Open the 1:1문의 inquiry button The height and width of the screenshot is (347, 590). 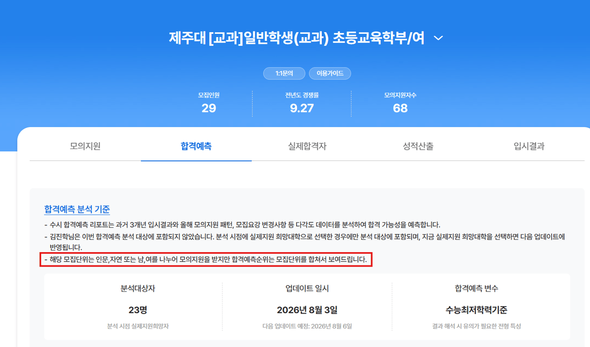(x=284, y=73)
